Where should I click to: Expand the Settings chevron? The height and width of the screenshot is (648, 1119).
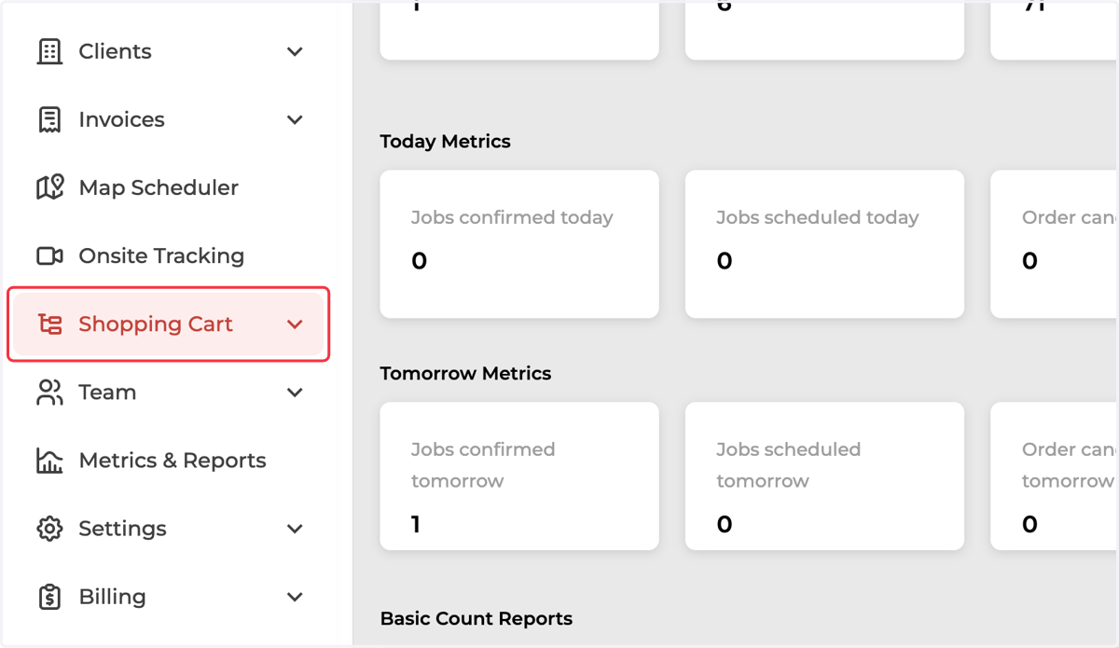295,529
